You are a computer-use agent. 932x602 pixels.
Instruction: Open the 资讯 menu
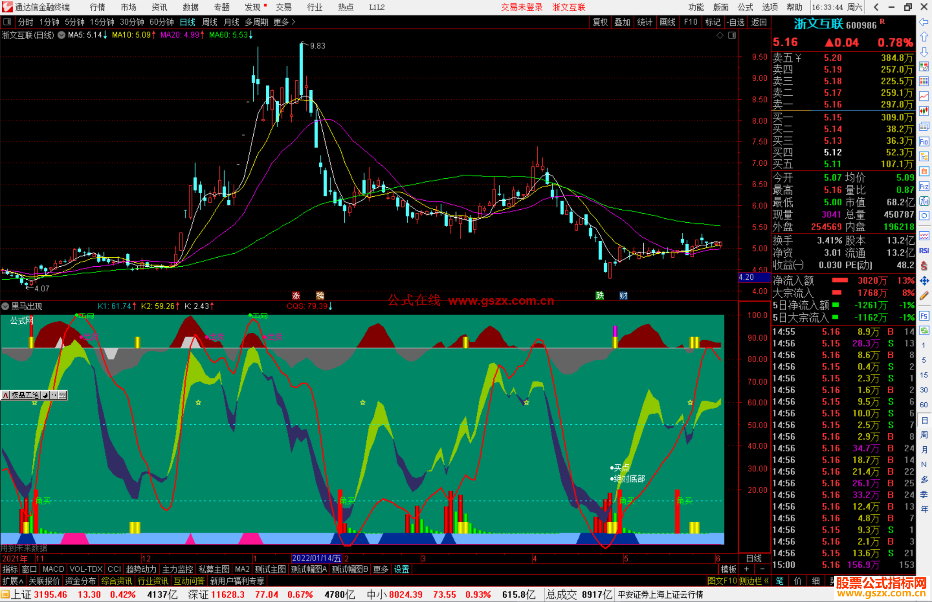click(x=159, y=7)
